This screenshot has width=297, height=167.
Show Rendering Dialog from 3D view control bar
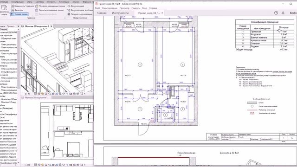tap(50, 94)
